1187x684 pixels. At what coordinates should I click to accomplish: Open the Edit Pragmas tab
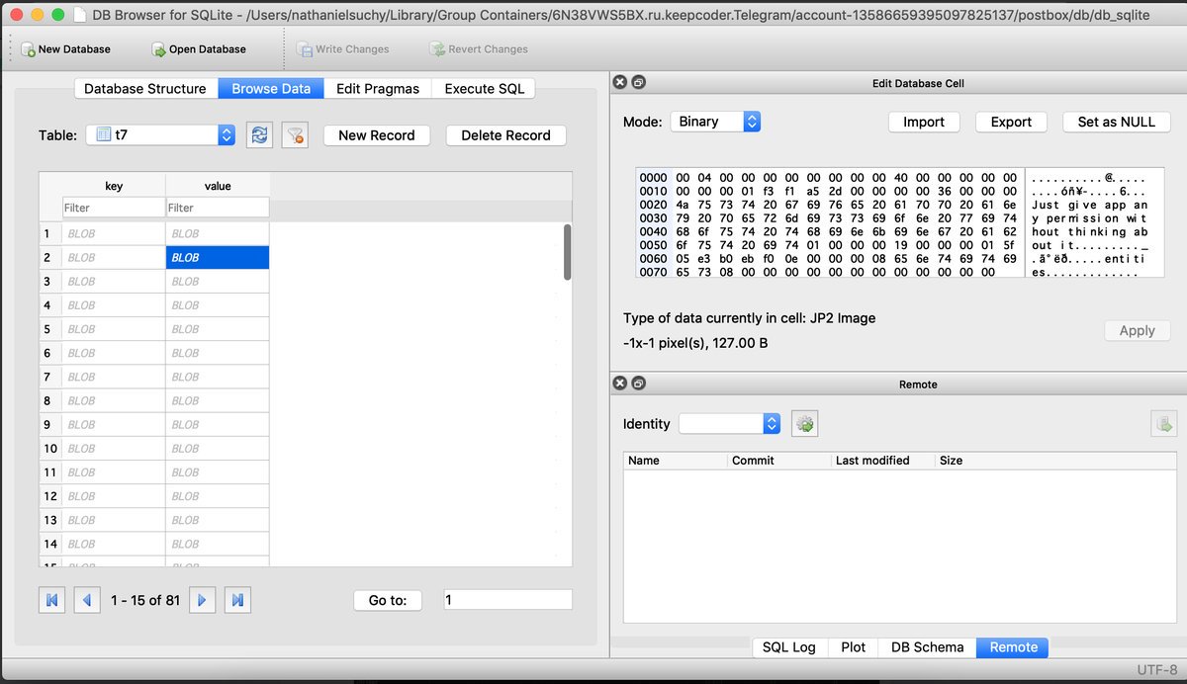(378, 89)
